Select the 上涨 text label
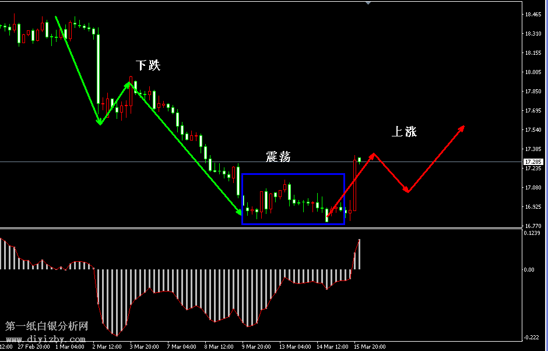The width and height of the screenshot is (548, 351). click(404, 132)
